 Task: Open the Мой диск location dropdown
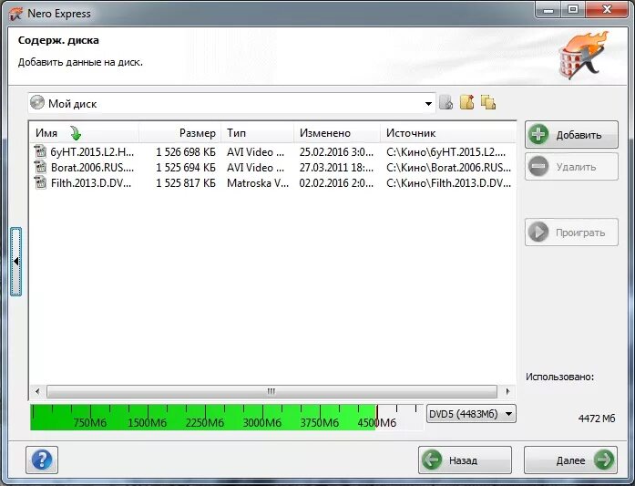(231, 103)
